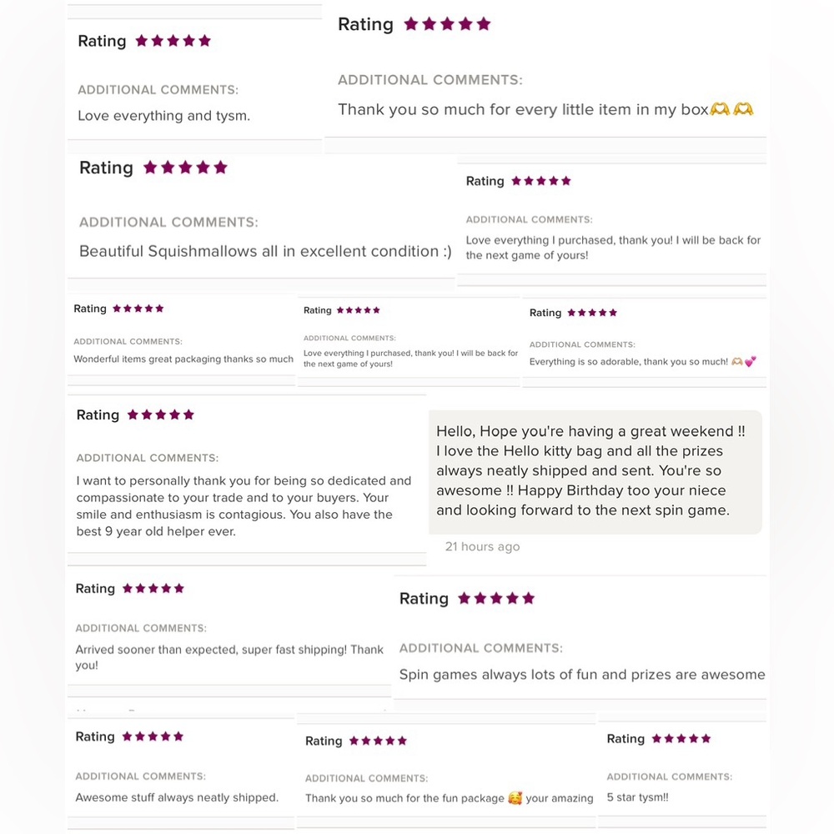Click the stars above "Wonderful items great packaging"
This screenshot has height=834, width=834.
(x=138, y=309)
